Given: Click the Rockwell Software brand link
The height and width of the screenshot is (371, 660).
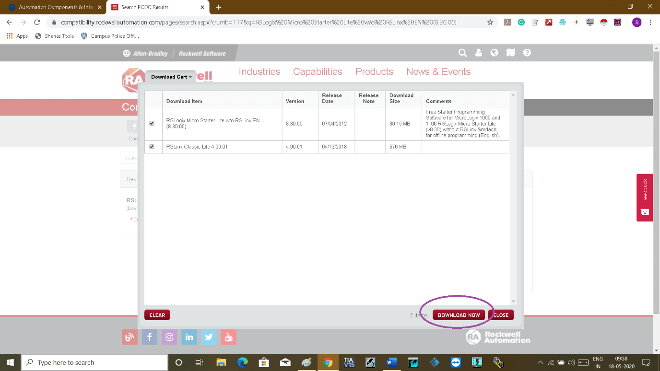Looking at the screenshot, I should pos(202,54).
